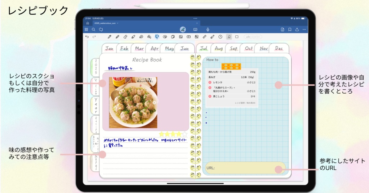Select the pasted ingredients list image
Image resolution: width=369 pixels, height=193 pixels.
[x=232, y=87]
